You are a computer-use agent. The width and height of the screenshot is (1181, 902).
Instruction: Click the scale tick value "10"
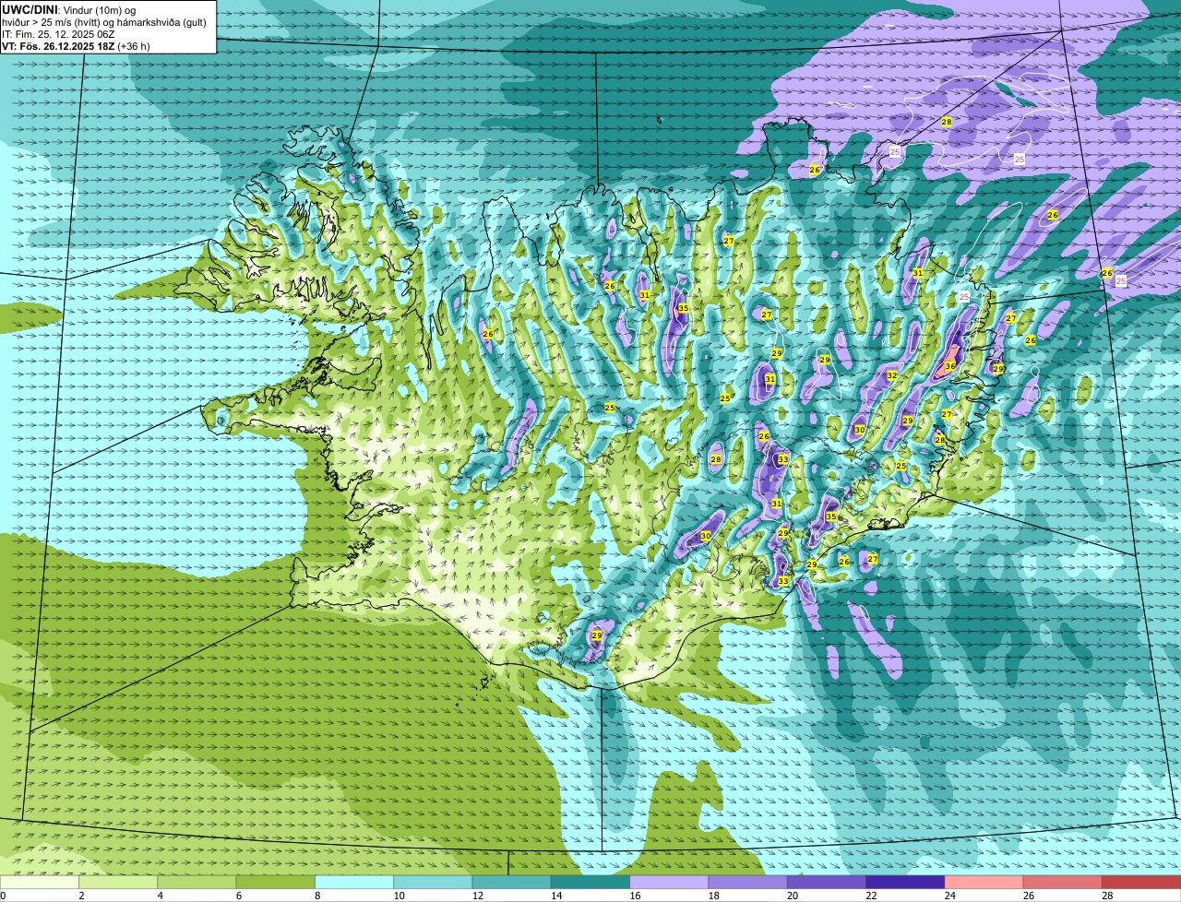[x=399, y=896]
